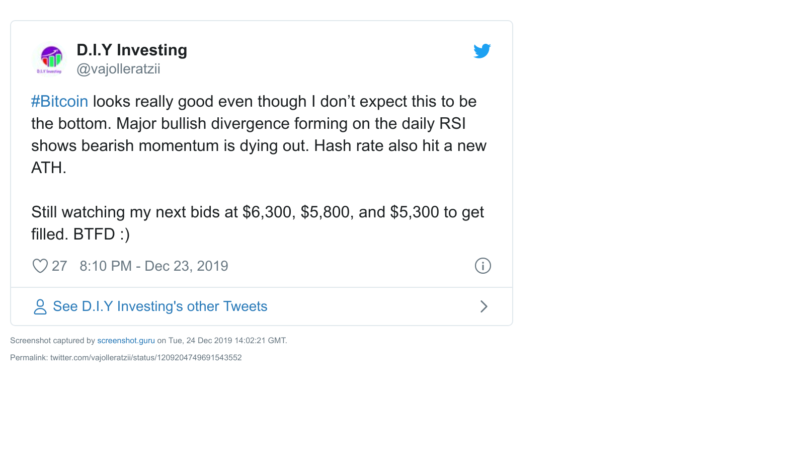Open the D.I.Y Investing profile avatar
Image resolution: width=805 pixels, height=473 pixels.
pos(49,59)
